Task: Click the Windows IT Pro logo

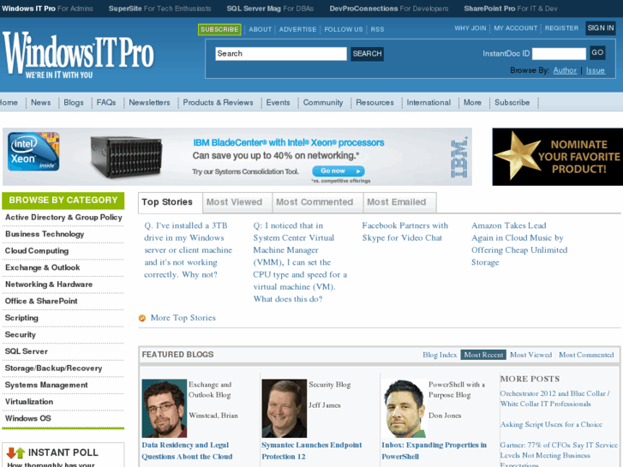Action: tap(78, 56)
